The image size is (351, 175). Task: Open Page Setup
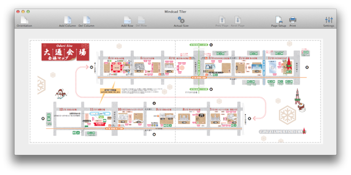click(279, 20)
